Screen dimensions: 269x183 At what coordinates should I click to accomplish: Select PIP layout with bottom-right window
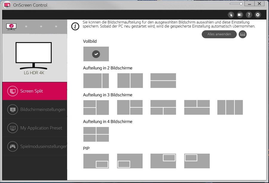96,161
